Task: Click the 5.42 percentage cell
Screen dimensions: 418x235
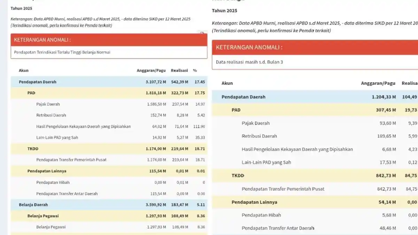Action: [x=201, y=115]
